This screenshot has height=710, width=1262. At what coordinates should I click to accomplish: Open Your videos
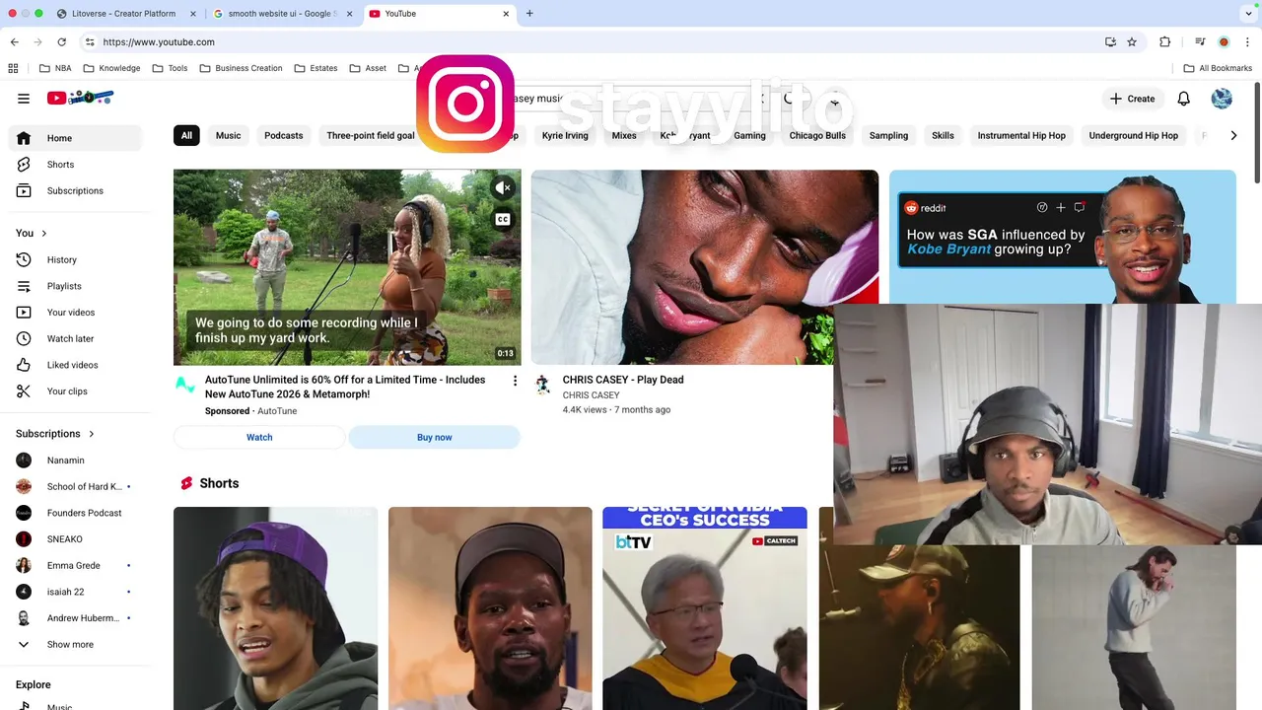[x=75, y=313]
